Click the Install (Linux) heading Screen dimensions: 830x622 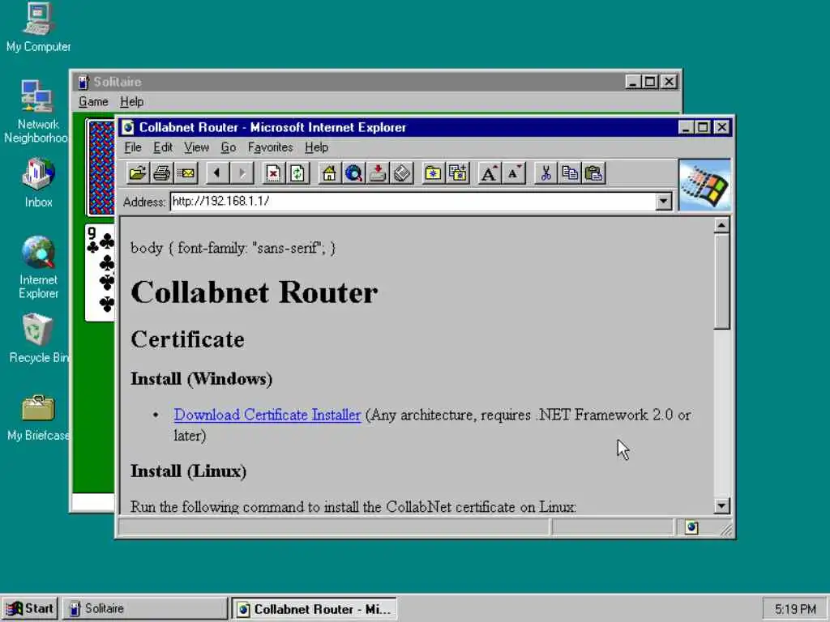[x=188, y=471]
